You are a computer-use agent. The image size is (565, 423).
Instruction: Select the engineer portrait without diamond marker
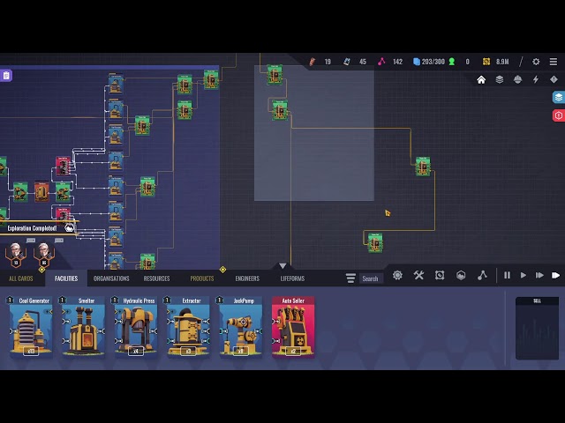[x=16, y=255]
